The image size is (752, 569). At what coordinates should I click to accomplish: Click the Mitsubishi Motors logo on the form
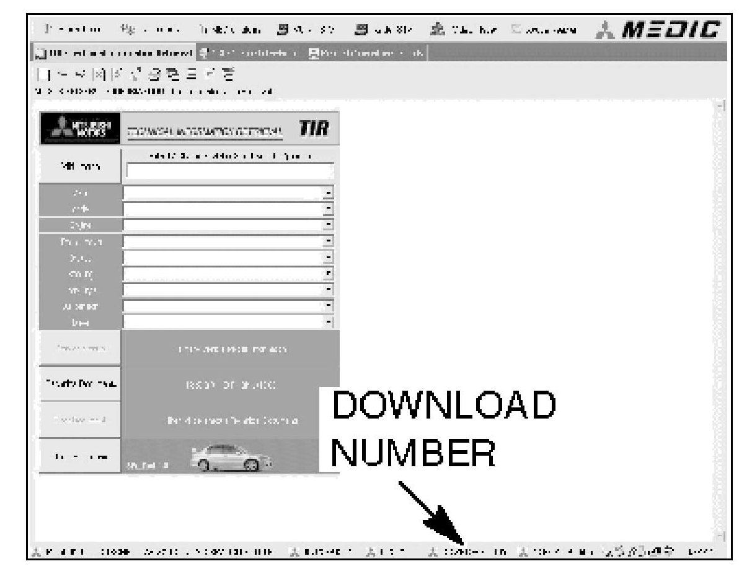point(81,128)
